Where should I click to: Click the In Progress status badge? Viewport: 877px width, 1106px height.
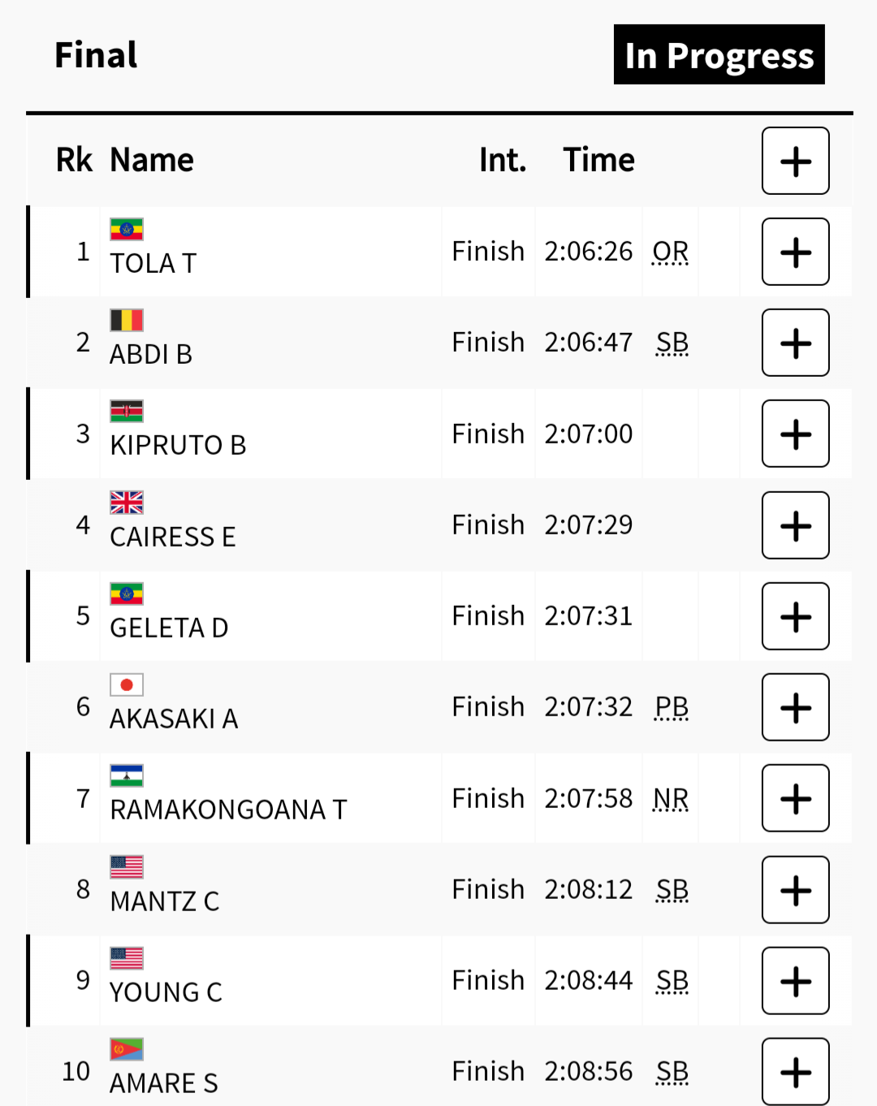[x=719, y=54]
